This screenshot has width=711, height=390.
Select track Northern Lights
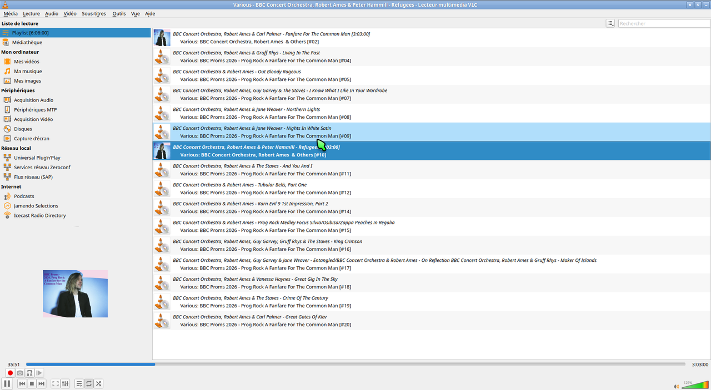(x=432, y=113)
